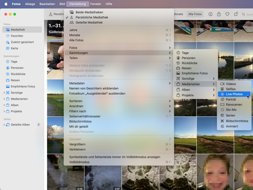Open the Fenster menu in the menu bar

pos(96,4)
